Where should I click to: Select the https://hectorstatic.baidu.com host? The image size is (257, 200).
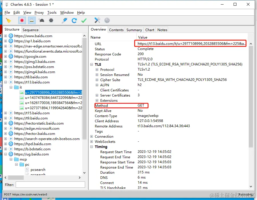(39, 123)
